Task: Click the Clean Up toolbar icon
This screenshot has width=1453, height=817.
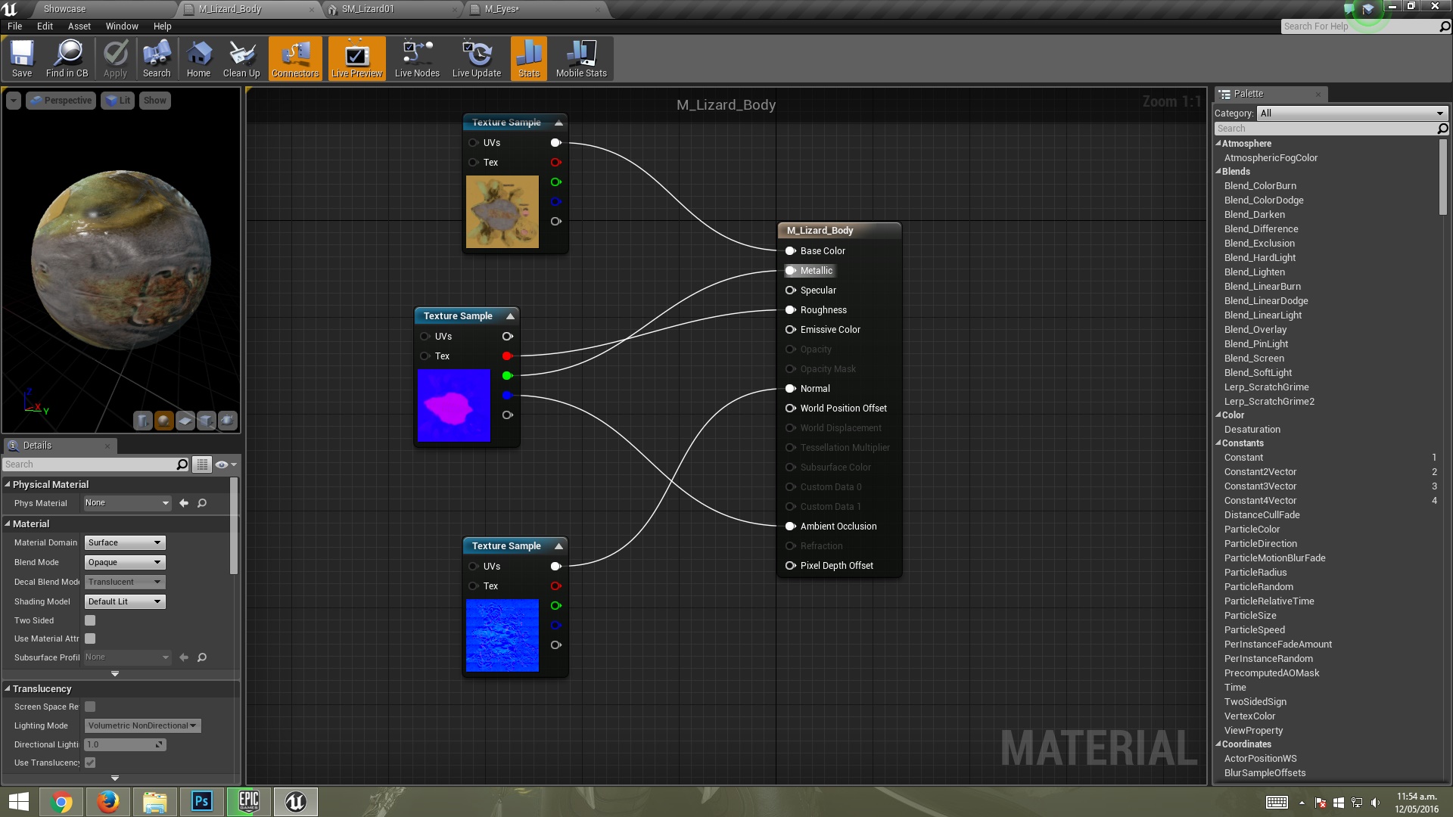Action: (x=241, y=58)
